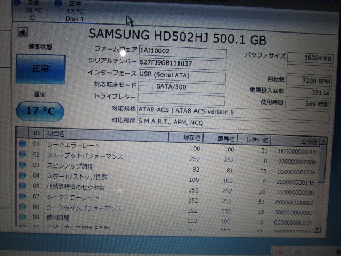
Task: Select the 使用時間 attribute row
Action: (165, 219)
